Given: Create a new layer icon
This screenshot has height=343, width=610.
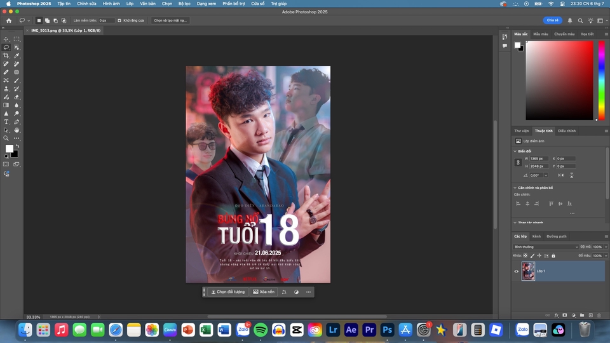Looking at the screenshot, I should (590, 316).
